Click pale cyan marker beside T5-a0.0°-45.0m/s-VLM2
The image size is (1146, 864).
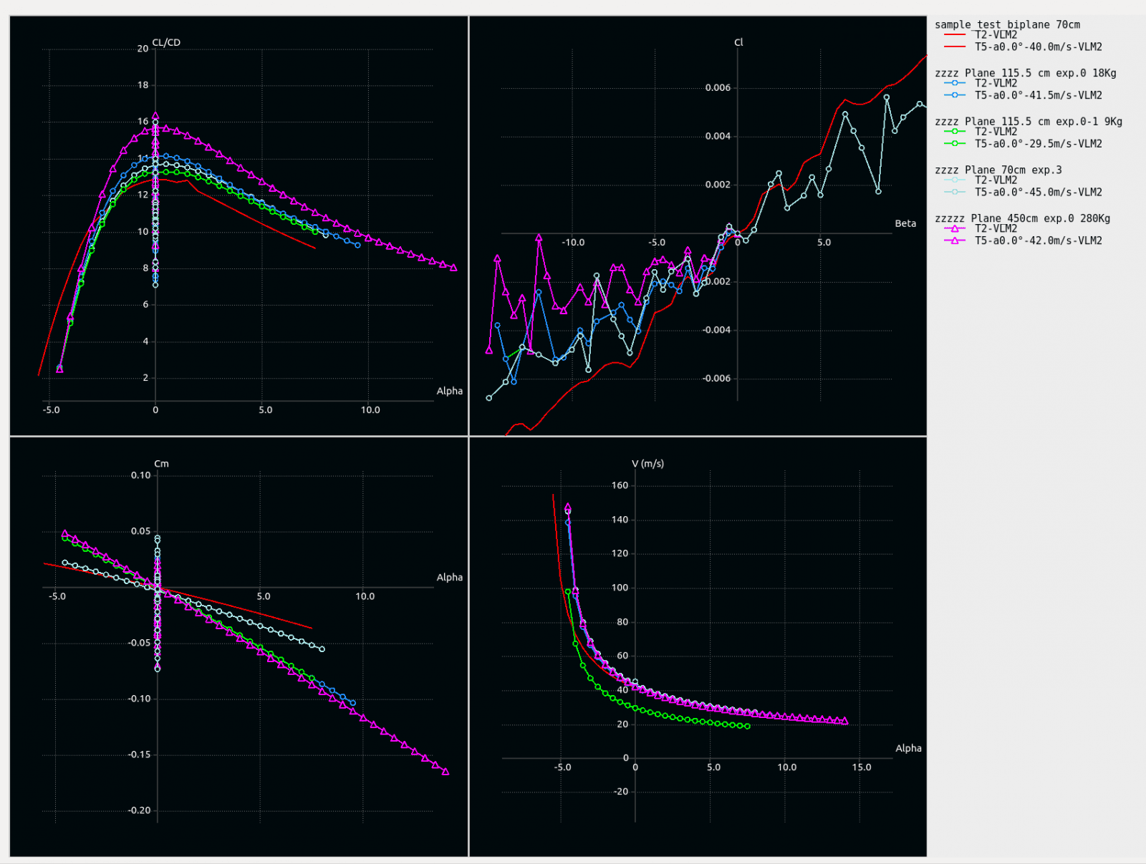tap(954, 193)
